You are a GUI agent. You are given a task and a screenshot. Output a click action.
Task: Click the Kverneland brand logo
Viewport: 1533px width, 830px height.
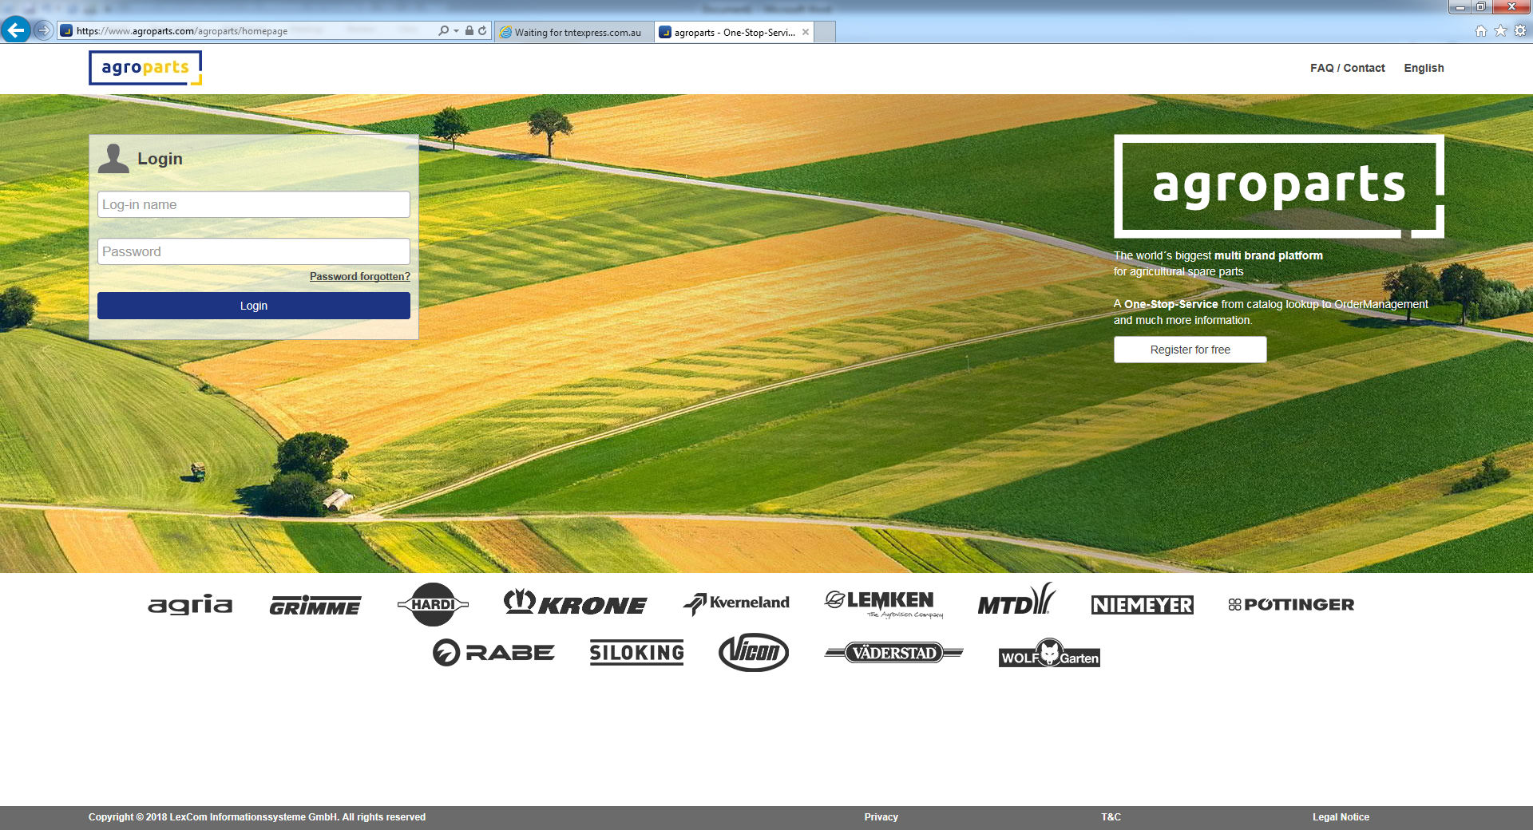[x=736, y=603]
